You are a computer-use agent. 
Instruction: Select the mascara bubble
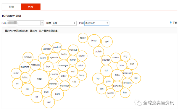pos(35,65)
